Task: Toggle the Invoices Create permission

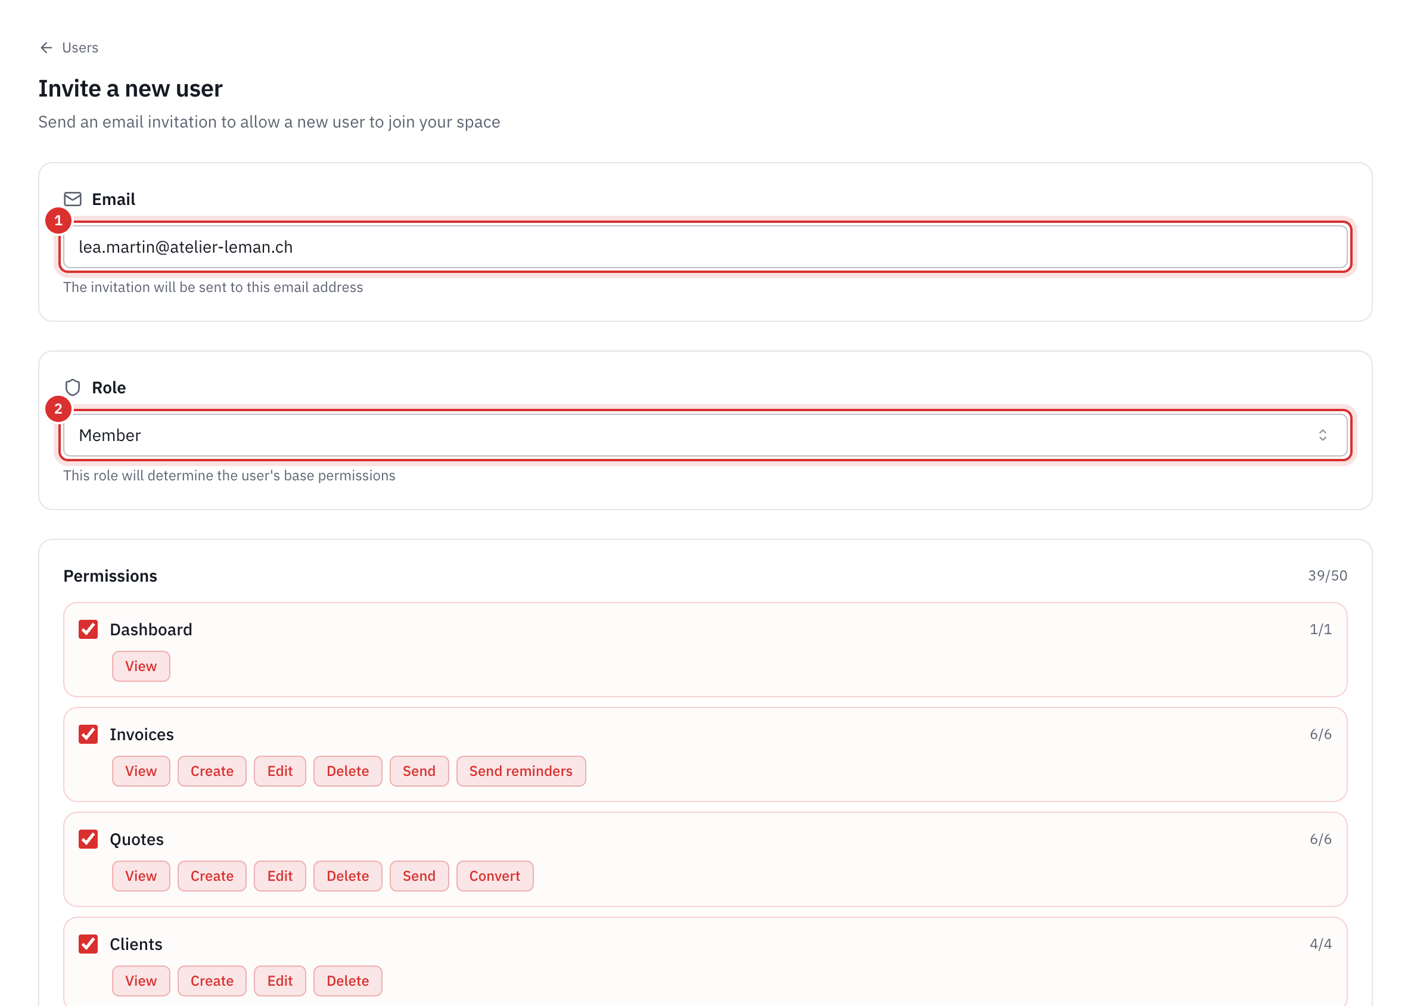Action: click(212, 771)
